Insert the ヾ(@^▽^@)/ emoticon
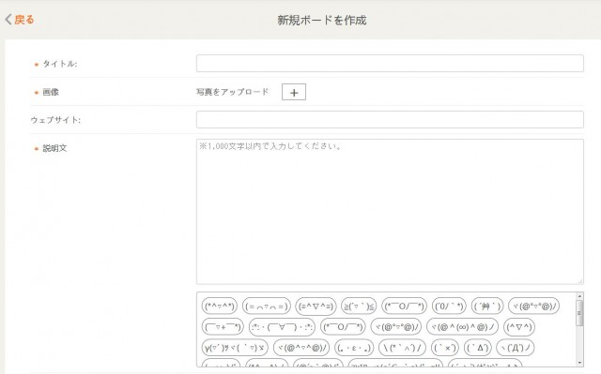The image size is (601, 374). pos(301,347)
